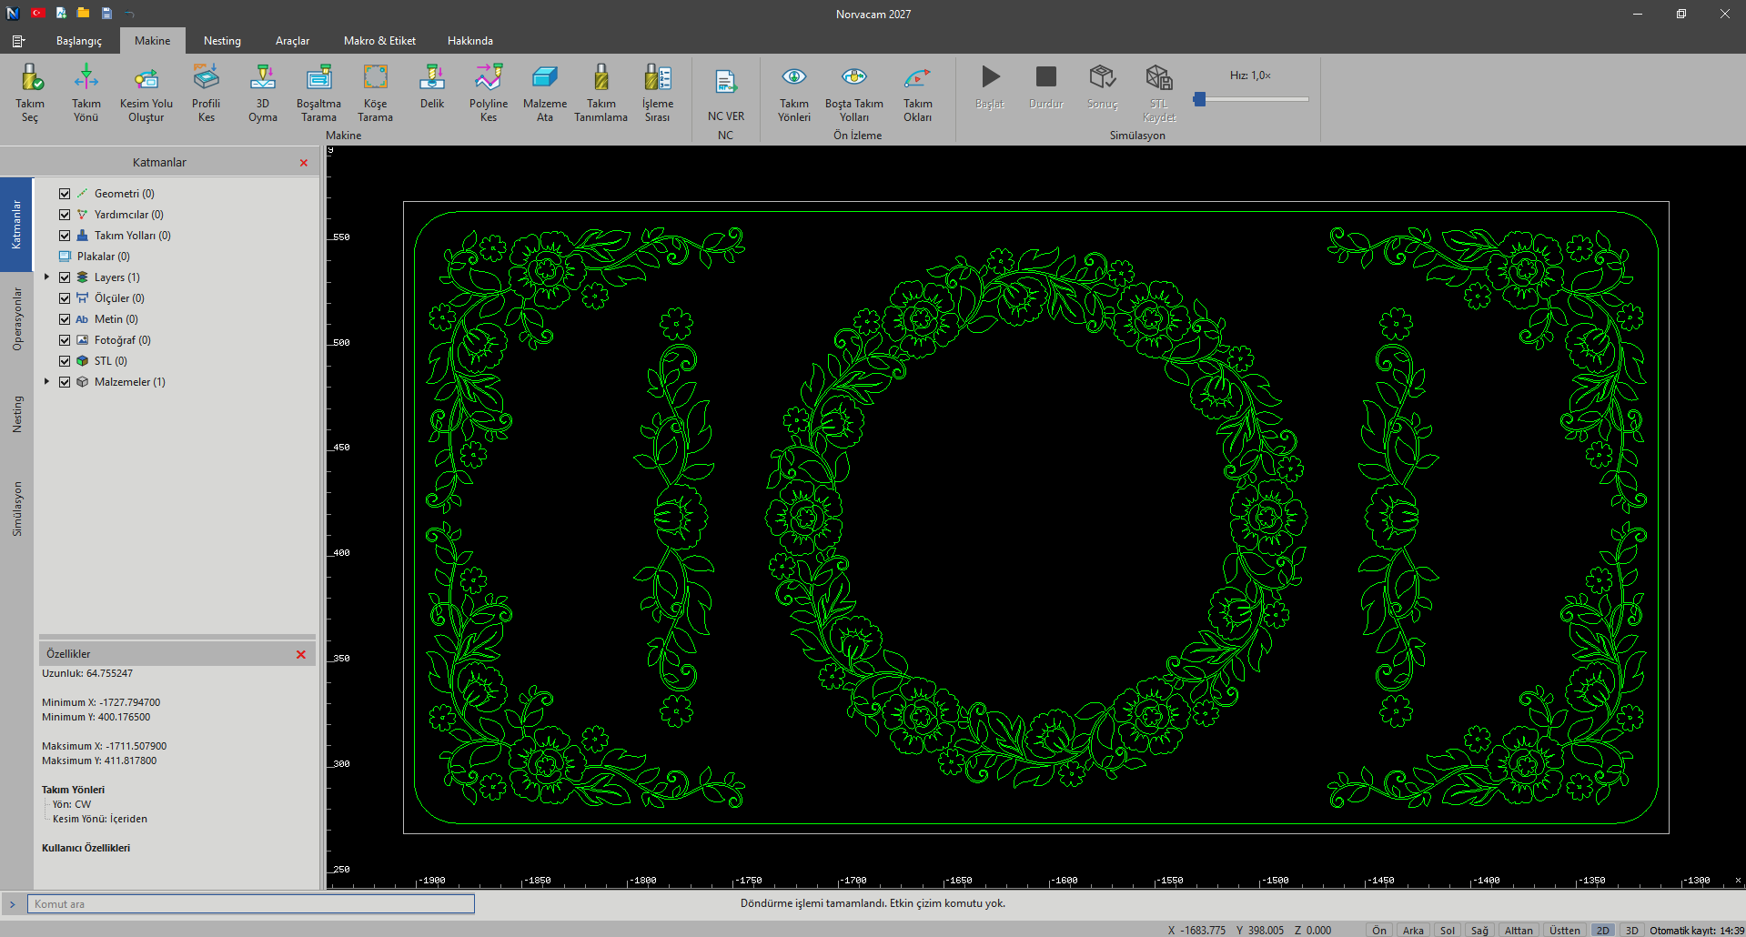Click the STL Kaydet icon
Viewport: 1746px width, 937px height.
pos(1159,93)
